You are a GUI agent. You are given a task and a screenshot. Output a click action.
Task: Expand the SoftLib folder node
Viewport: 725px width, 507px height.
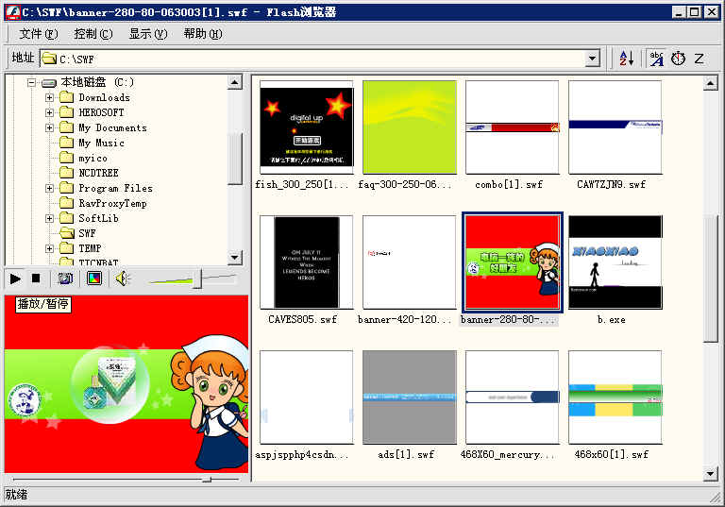(x=49, y=218)
